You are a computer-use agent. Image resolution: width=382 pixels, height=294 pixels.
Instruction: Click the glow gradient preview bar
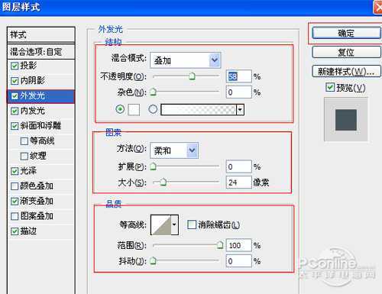coord(199,110)
